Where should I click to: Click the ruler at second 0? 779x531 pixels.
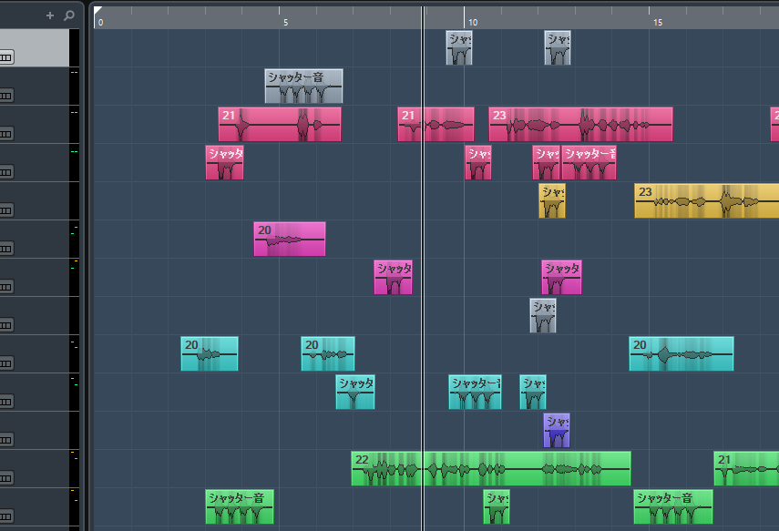click(101, 23)
